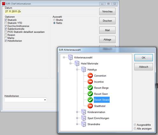Tick the Region checkbox

point(6,35)
